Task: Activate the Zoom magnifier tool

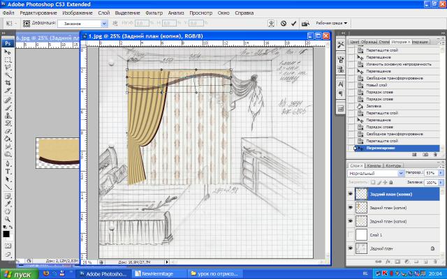Action: [x=8, y=219]
